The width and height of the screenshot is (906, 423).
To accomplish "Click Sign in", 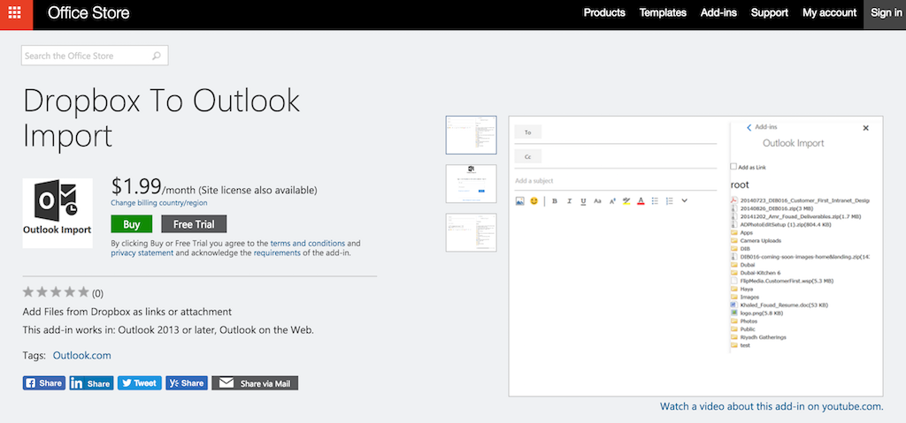I will [x=885, y=14].
